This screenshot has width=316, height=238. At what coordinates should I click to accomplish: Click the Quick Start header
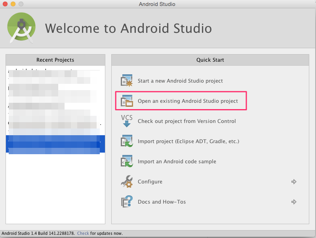click(x=210, y=60)
